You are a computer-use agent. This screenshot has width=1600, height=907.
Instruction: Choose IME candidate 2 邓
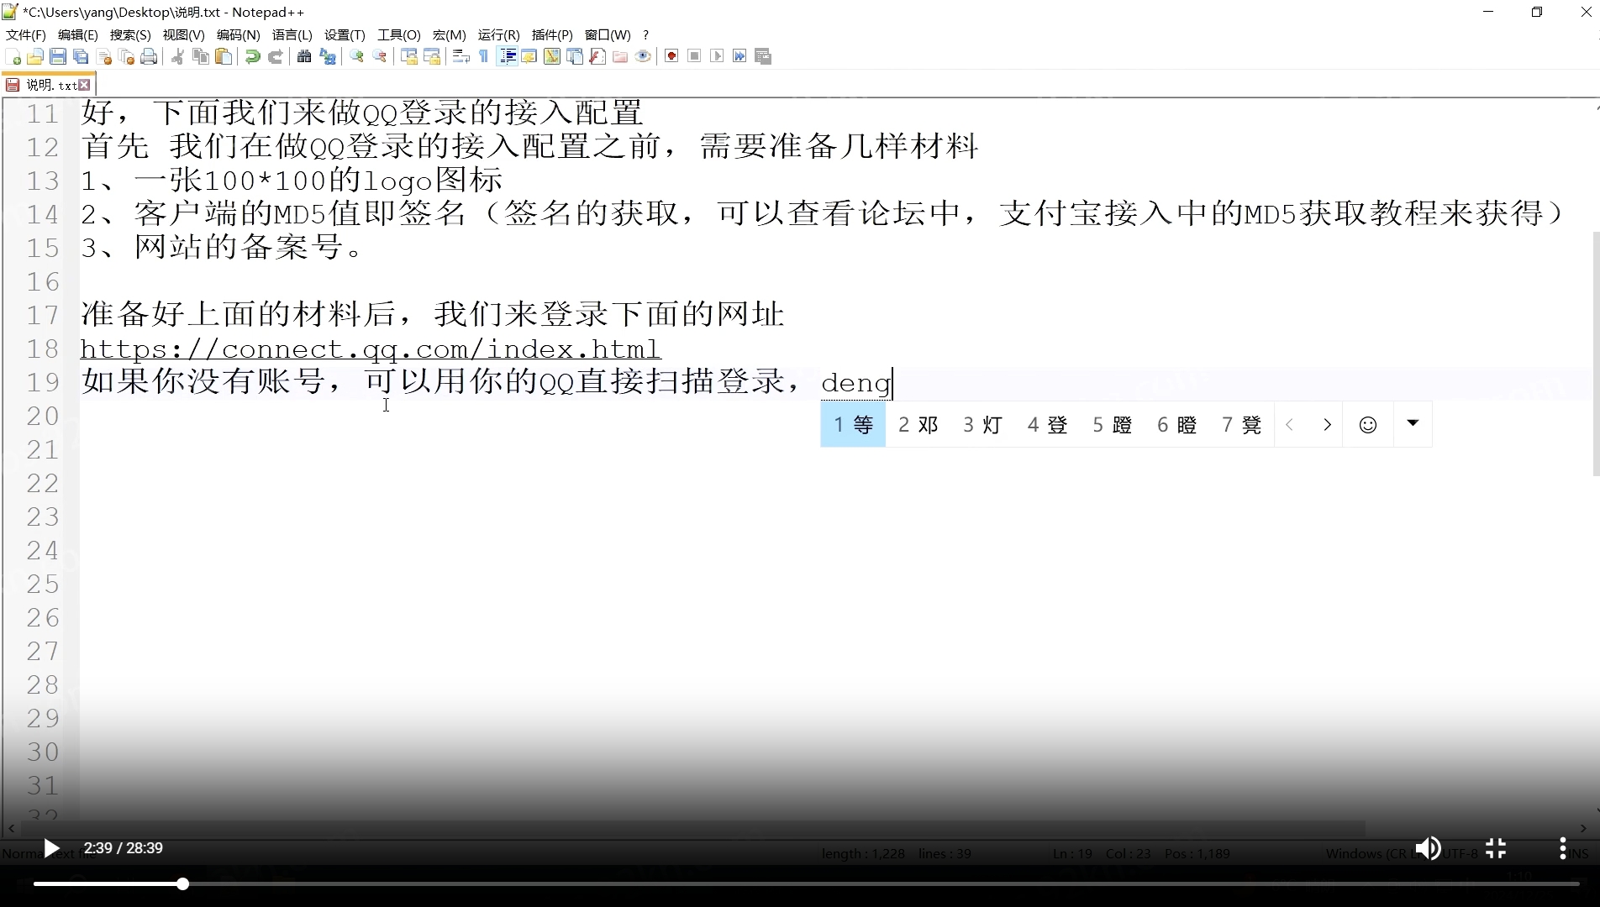pos(918,425)
